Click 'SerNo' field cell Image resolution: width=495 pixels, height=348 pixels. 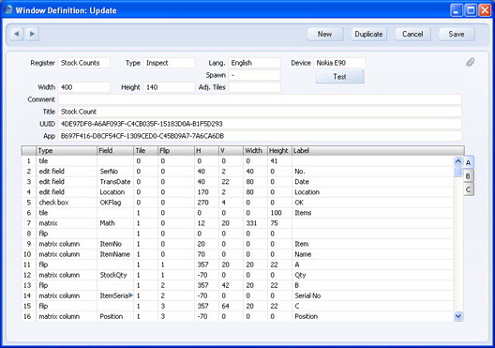(x=115, y=171)
